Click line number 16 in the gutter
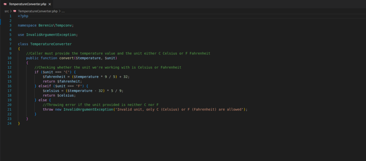366x161 pixels. point(10,86)
